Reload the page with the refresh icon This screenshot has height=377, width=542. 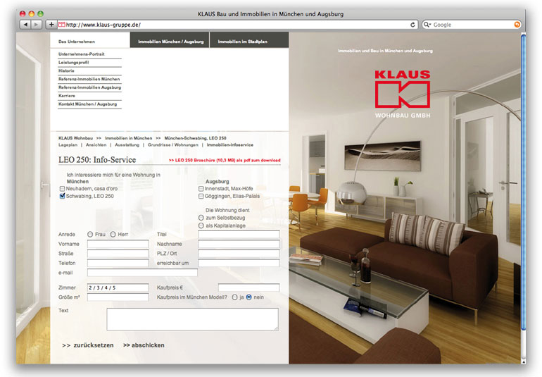point(413,25)
